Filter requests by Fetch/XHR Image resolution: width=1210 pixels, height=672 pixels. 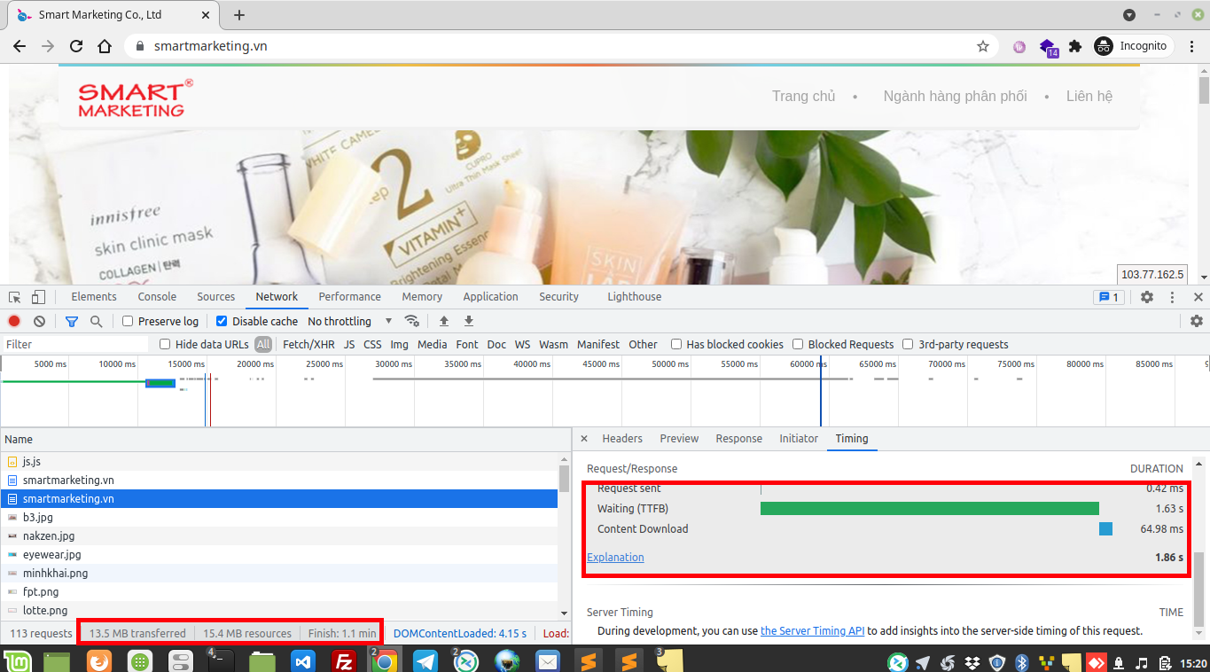click(x=308, y=344)
